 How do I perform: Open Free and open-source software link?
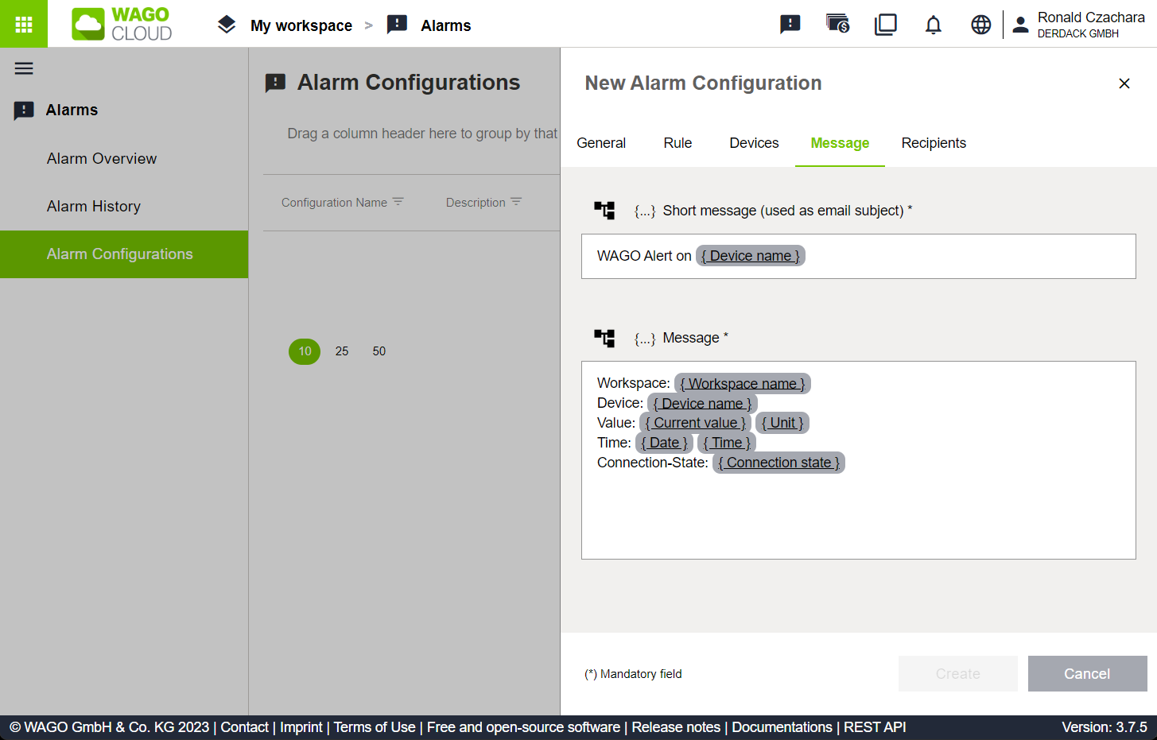click(523, 727)
